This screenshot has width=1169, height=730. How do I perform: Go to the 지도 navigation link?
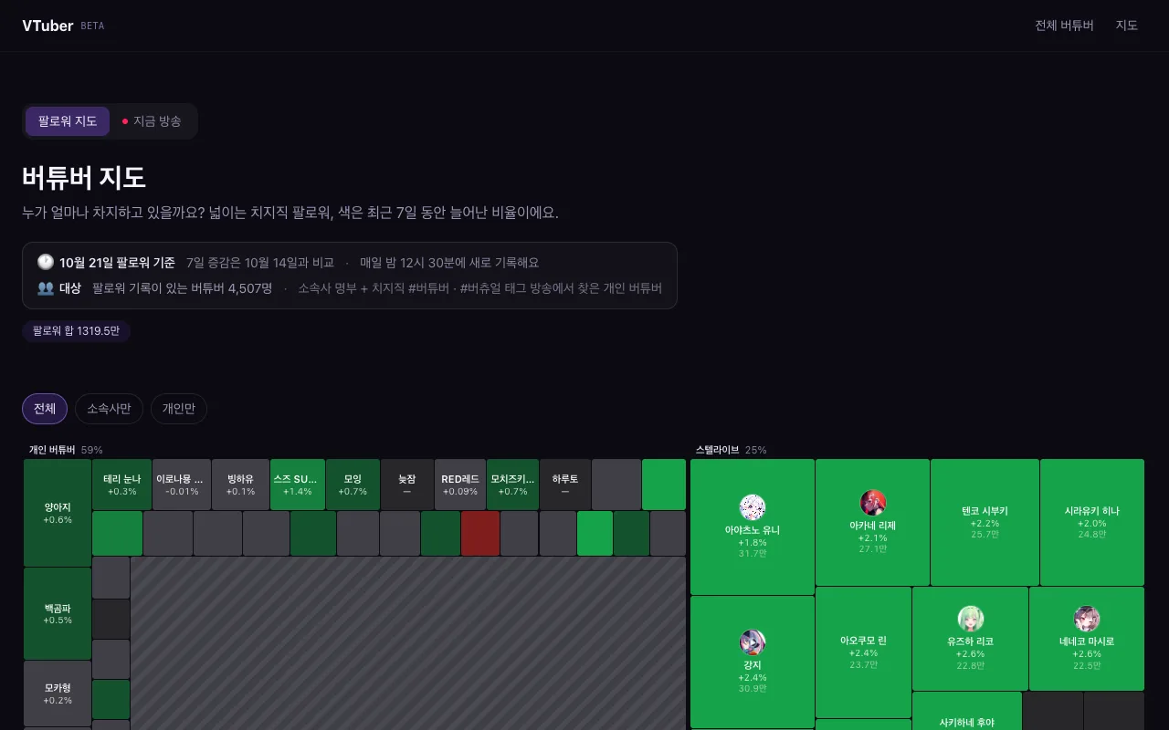(1127, 26)
